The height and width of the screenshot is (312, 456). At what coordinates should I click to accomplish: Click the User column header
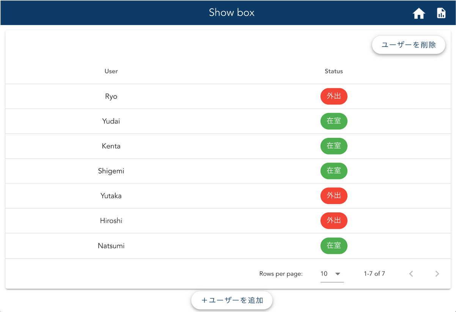(x=111, y=71)
